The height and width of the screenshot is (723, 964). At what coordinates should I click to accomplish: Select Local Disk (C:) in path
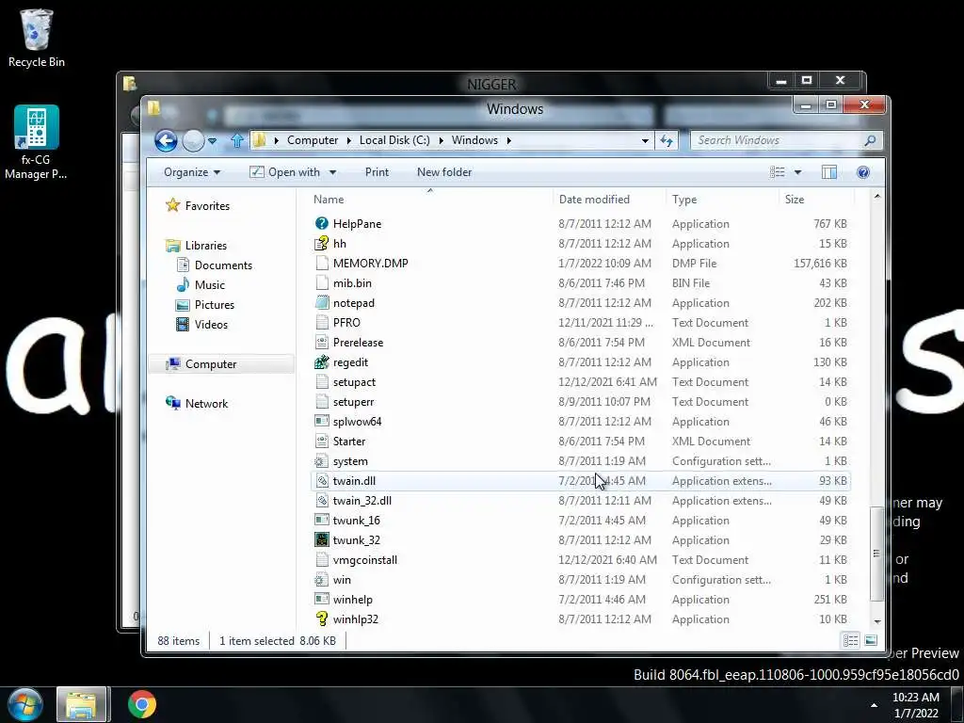394,140
